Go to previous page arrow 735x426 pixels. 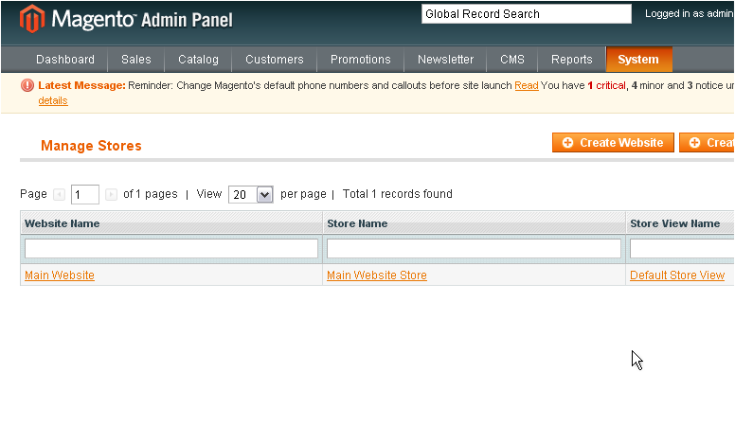59,194
